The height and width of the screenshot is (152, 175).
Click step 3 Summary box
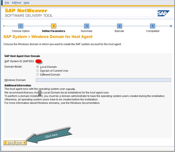click(87, 26)
